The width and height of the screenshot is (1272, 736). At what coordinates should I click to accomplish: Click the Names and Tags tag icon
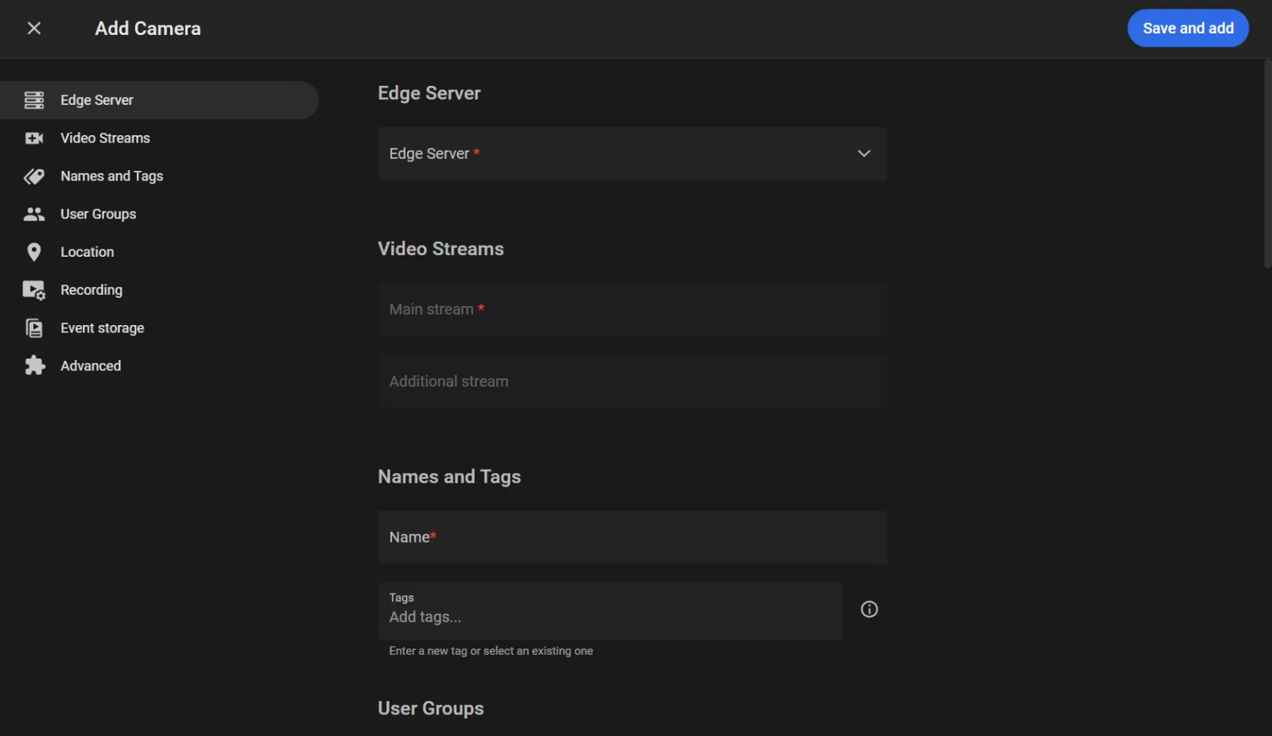pyautogui.click(x=34, y=176)
